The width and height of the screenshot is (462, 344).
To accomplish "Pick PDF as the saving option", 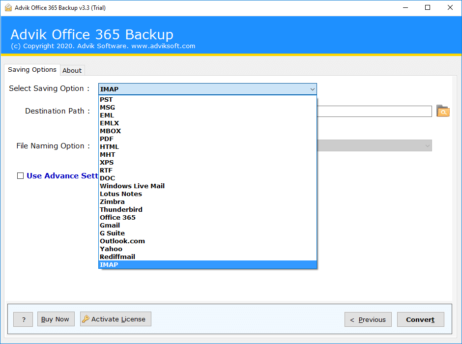I will pos(207,139).
